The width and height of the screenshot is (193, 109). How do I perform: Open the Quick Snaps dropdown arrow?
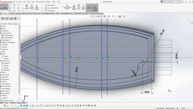click(79, 11)
